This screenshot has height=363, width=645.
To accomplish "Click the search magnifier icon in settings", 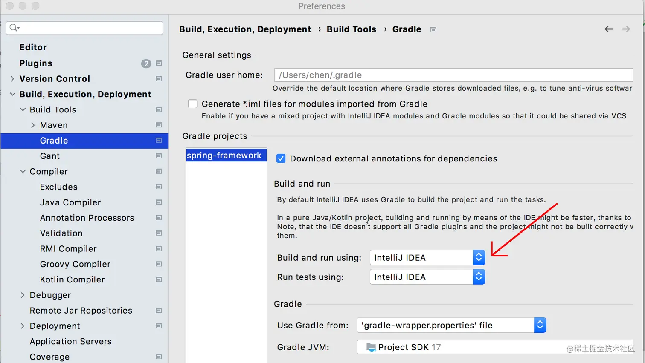I will (14, 28).
